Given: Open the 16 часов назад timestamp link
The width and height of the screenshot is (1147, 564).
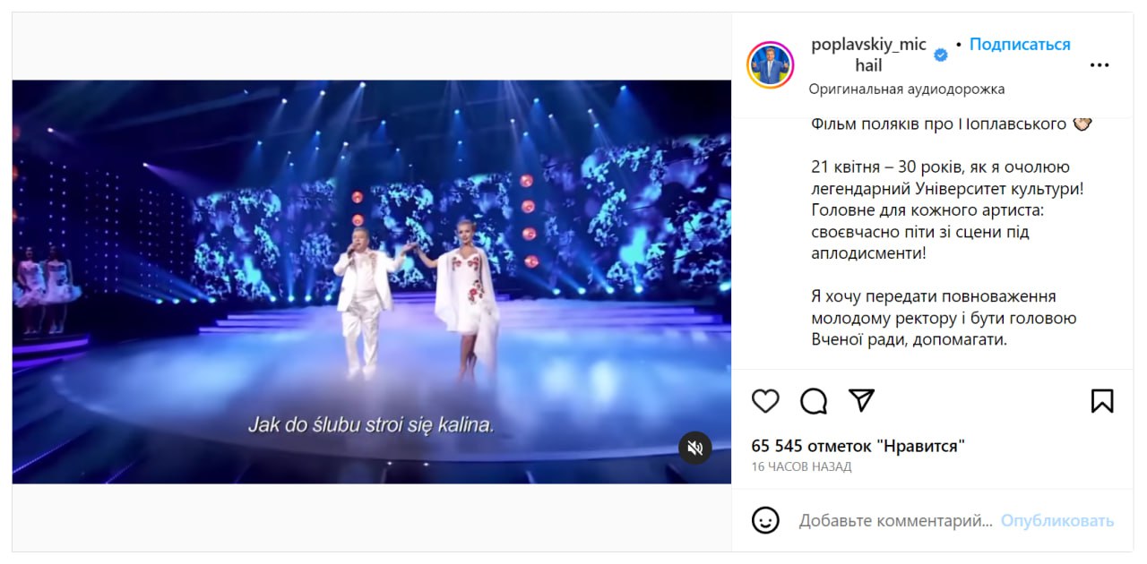Looking at the screenshot, I should pos(802,466).
